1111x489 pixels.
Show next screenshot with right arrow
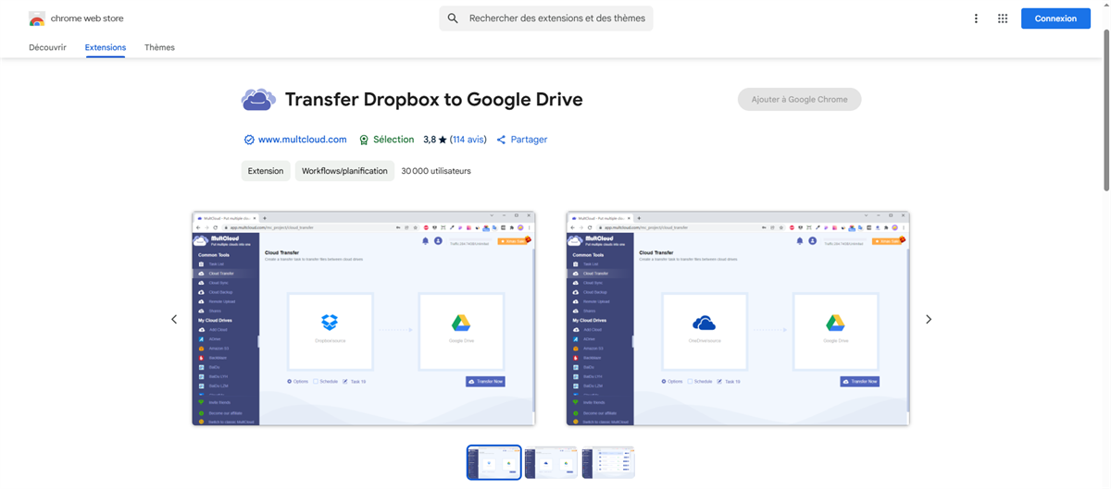pos(929,319)
